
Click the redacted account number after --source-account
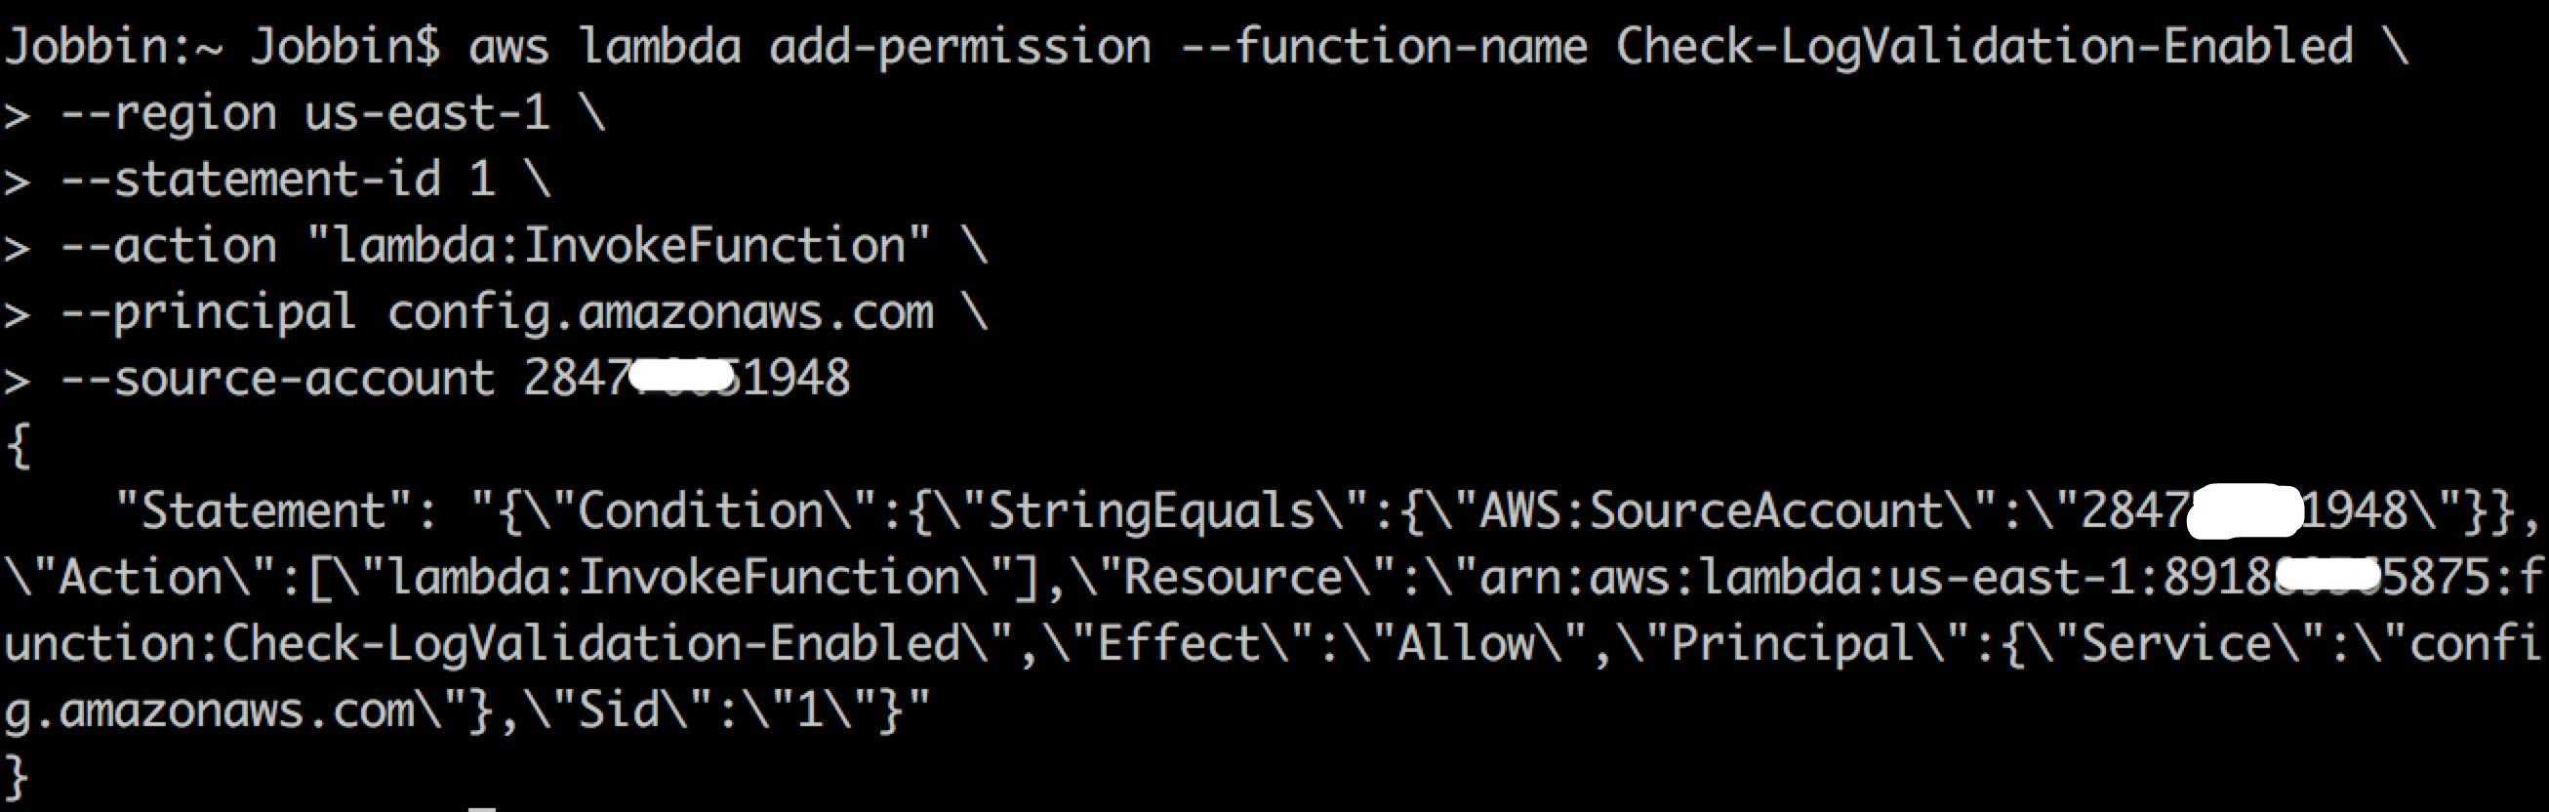(x=687, y=378)
